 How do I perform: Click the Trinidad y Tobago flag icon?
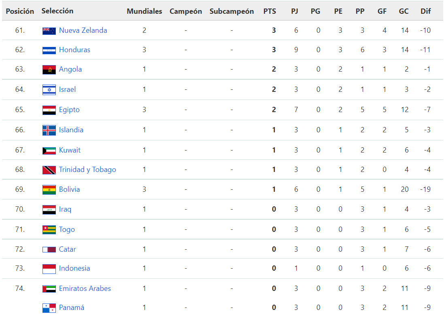[x=49, y=170]
